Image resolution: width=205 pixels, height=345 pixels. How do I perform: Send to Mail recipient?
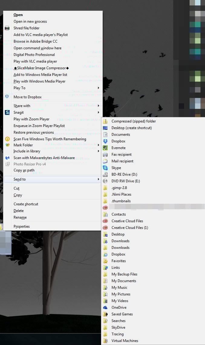[x=122, y=161]
